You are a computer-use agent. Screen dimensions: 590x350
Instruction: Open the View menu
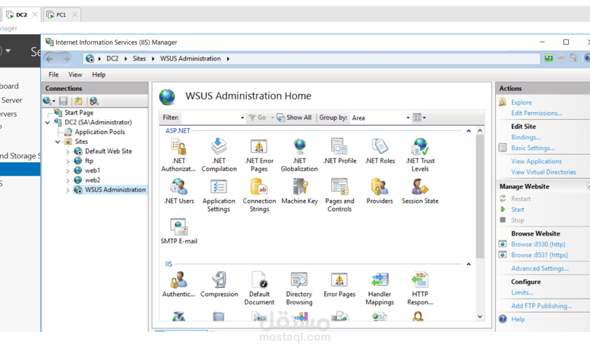click(75, 75)
